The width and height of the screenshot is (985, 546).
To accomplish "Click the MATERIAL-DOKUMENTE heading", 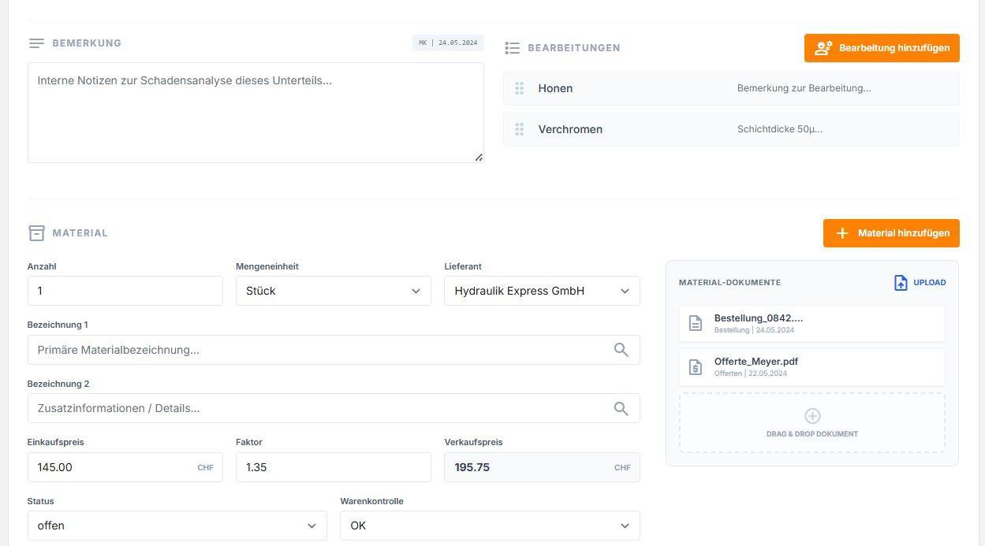I will coord(729,283).
